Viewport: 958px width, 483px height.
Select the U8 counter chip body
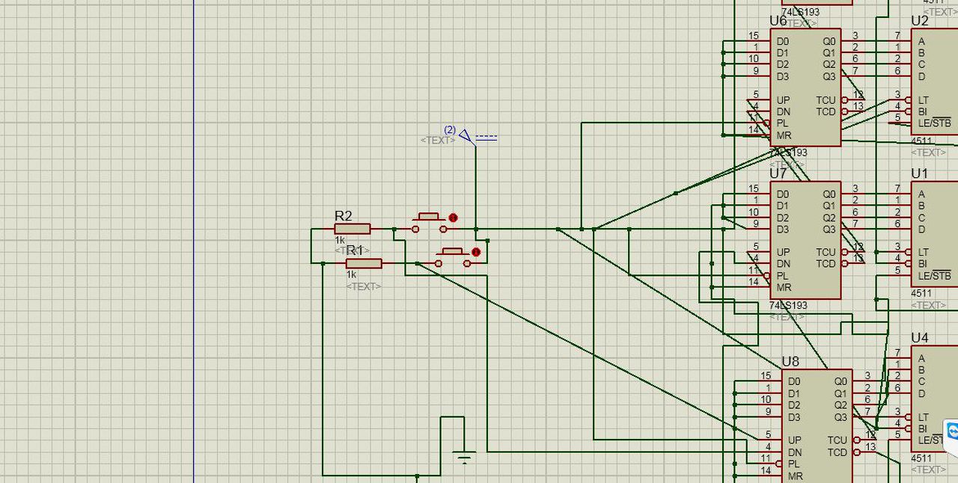point(817,427)
